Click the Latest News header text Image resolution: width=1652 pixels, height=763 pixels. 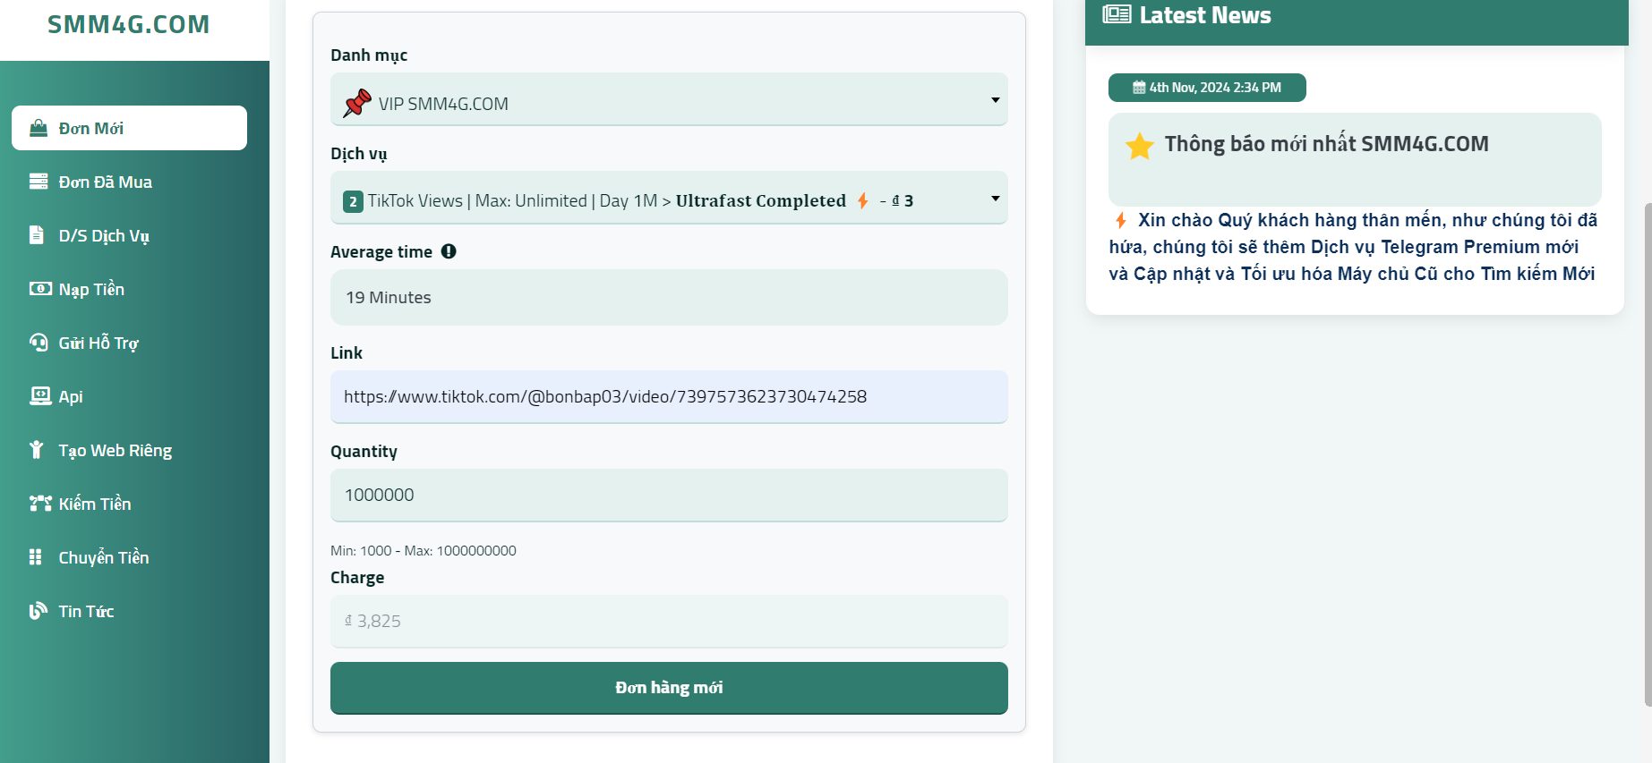click(1205, 15)
